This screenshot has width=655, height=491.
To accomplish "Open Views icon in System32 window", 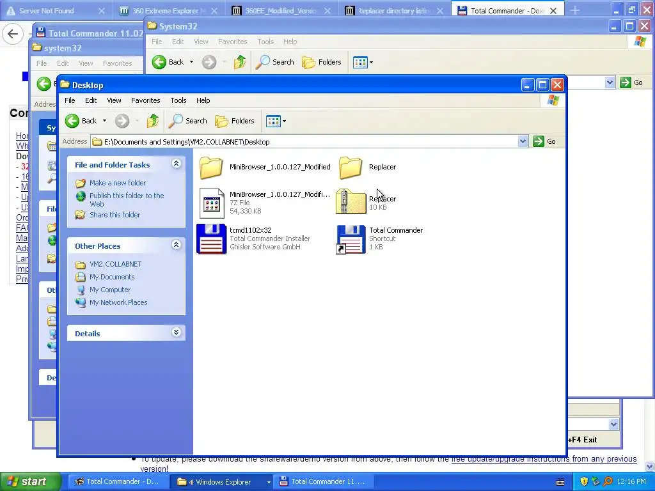I will tap(361, 62).
